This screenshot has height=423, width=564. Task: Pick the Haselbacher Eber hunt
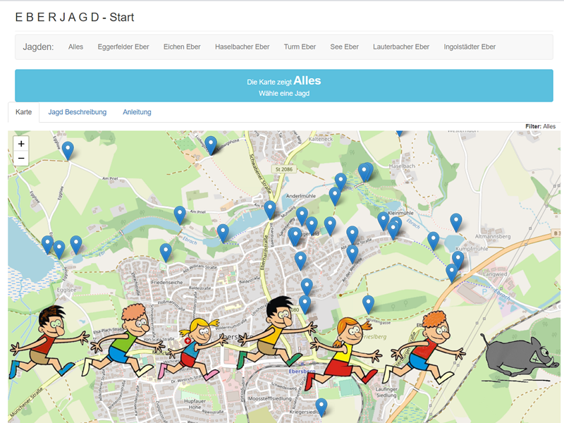pyautogui.click(x=242, y=47)
